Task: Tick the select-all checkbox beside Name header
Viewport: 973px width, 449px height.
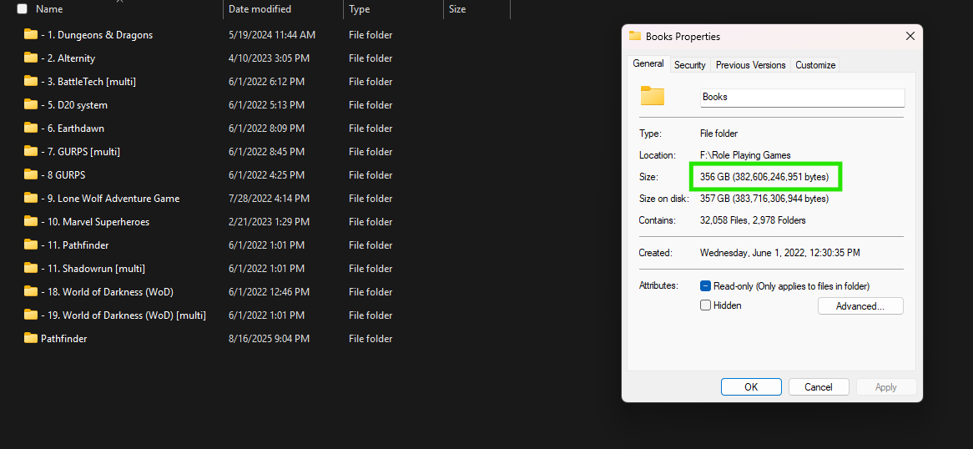Action: (23, 8)
